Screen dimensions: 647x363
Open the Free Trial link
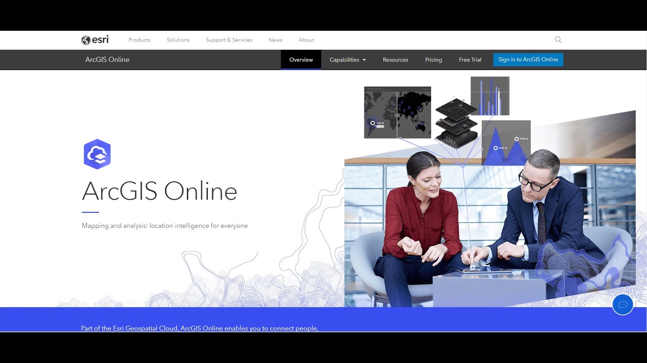[x=470, y=59]
